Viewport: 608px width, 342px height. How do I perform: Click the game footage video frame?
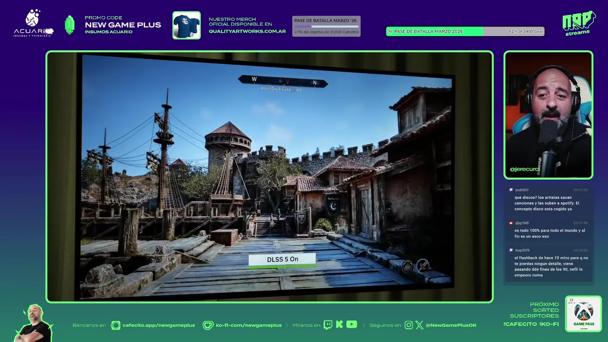(269, 177)
